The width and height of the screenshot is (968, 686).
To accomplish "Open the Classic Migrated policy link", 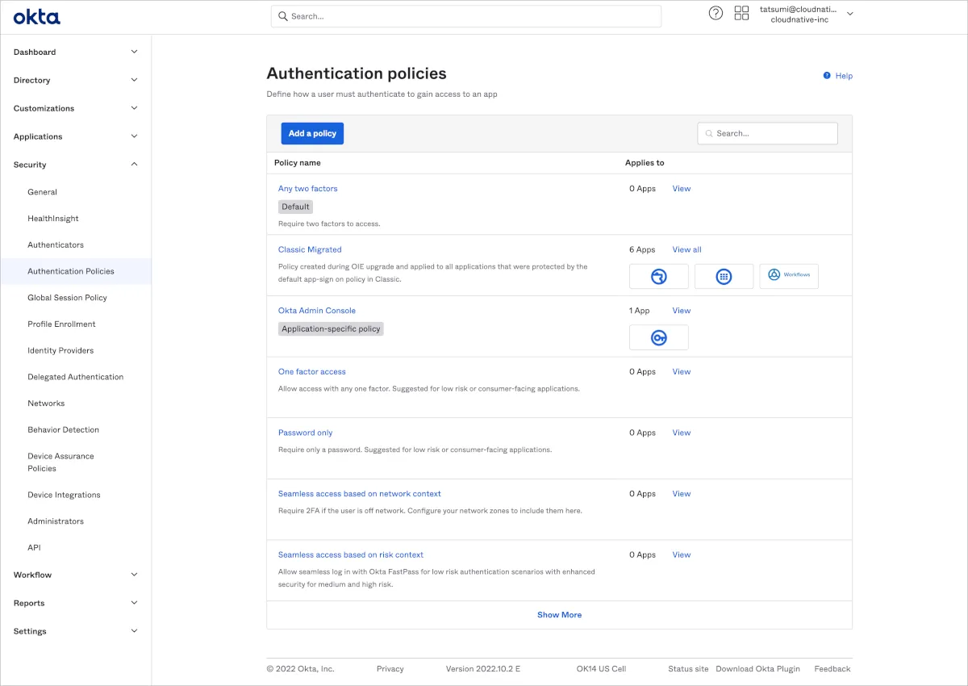I will (x=310, y=249).
